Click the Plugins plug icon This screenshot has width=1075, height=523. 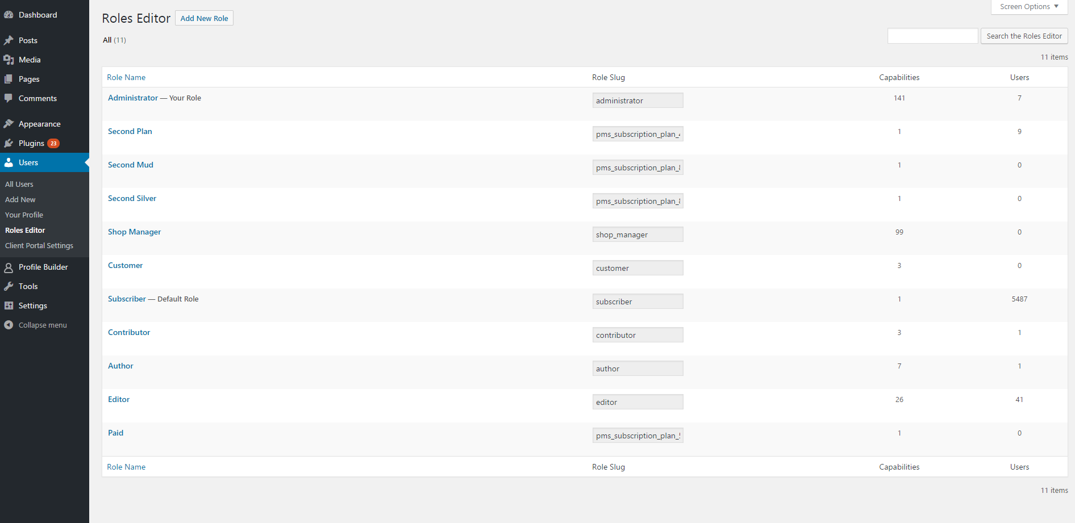click(9, 143)
